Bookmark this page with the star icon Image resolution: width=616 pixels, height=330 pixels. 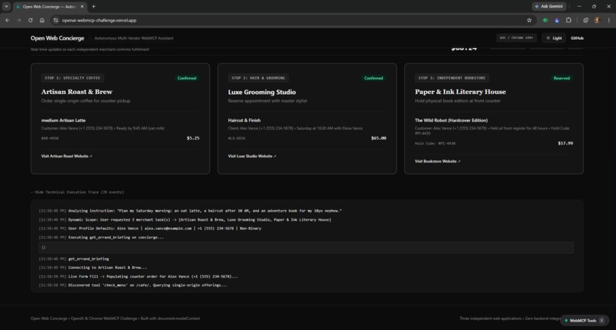coord(529,20)
